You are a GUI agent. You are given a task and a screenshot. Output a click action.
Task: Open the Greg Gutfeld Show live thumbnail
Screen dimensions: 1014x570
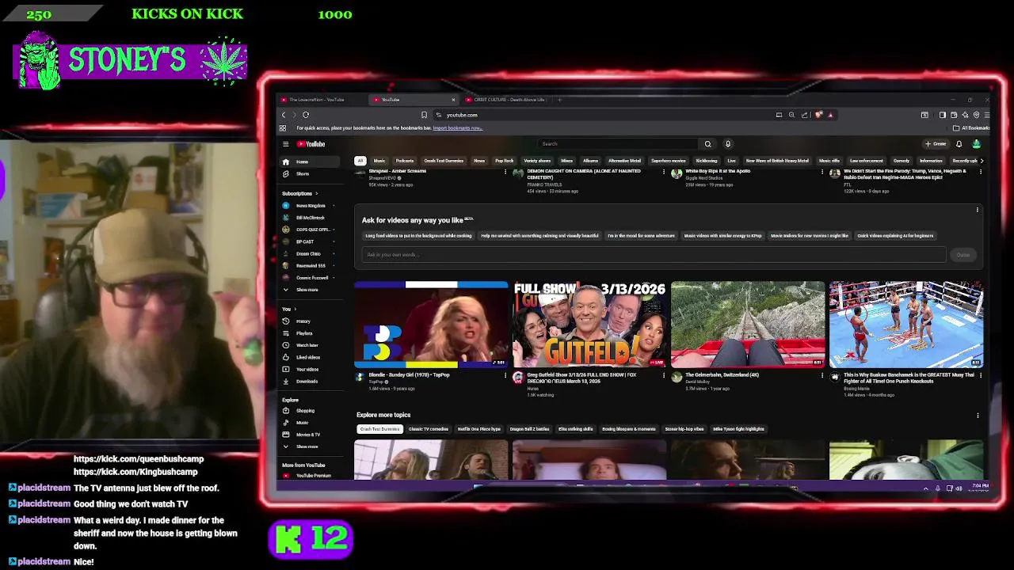[589, 324]
